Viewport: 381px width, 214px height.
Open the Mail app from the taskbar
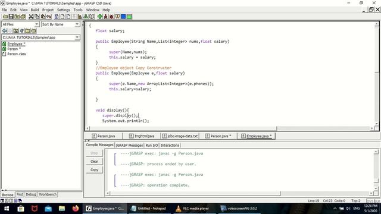pos(48,209)
